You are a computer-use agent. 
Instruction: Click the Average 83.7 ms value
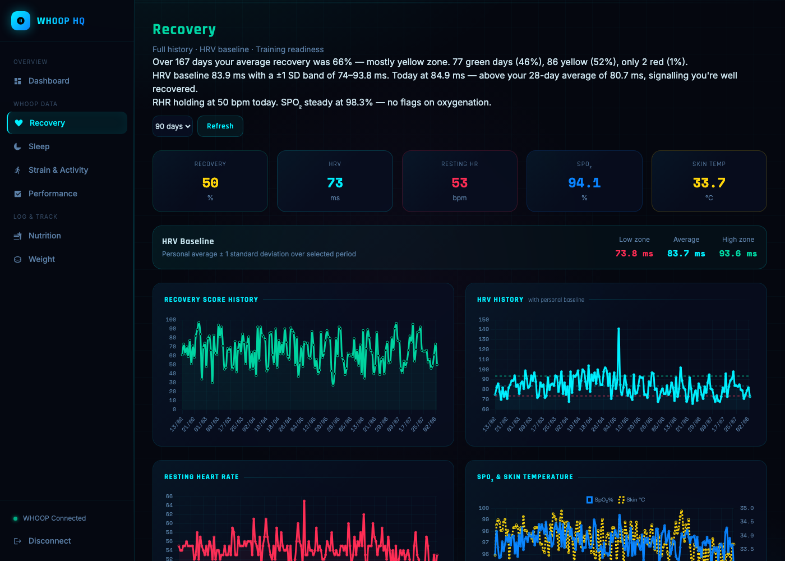(686, 254)
